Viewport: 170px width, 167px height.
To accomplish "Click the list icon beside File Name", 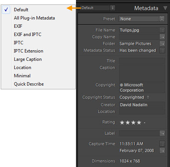I will pos(162,30).
